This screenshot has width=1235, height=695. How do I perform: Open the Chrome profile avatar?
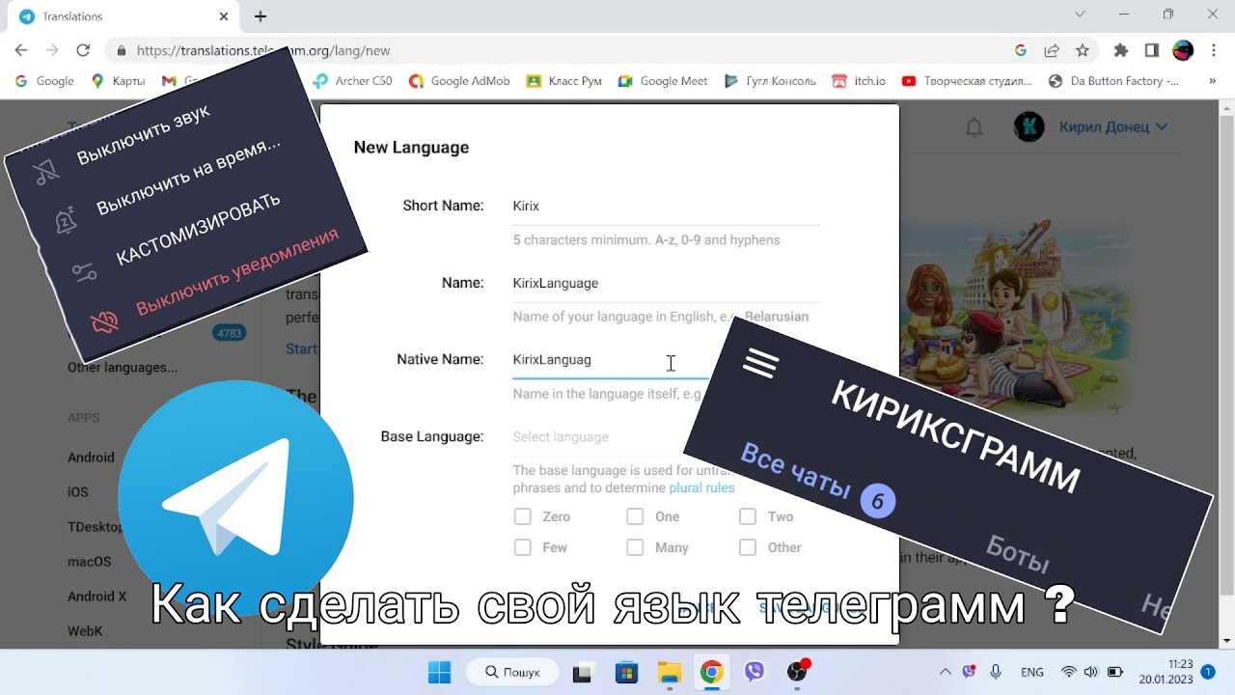pos(1183,50)
